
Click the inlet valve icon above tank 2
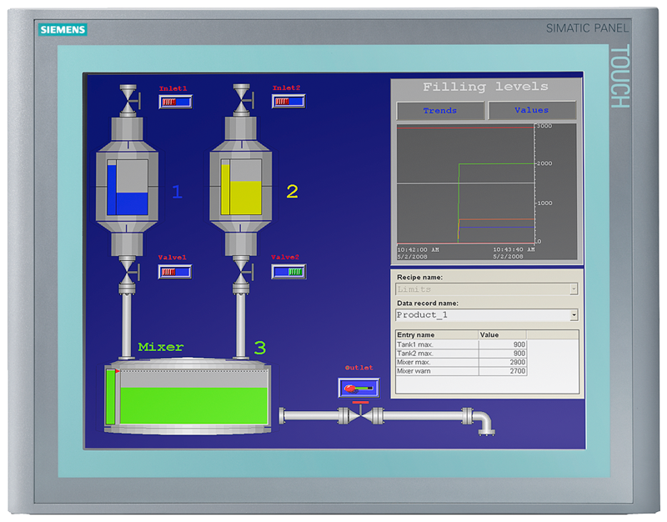(x=243, y=100)
